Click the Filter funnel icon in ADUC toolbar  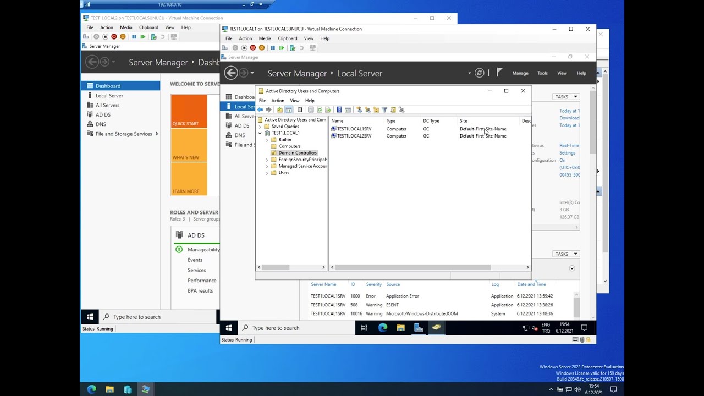(x=384, y=109)
